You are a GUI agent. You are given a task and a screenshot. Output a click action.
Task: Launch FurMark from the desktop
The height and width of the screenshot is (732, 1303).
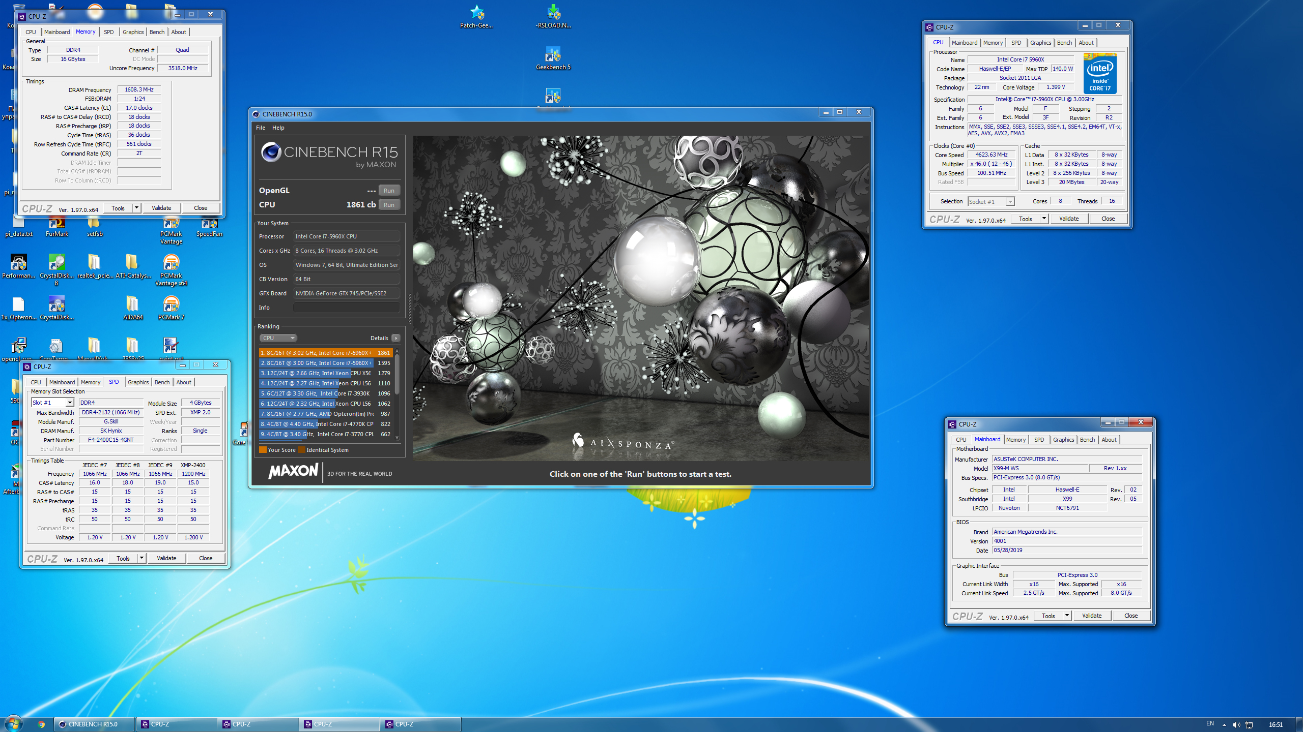tap(56, 228)
